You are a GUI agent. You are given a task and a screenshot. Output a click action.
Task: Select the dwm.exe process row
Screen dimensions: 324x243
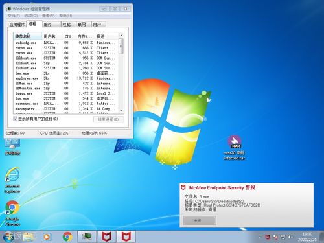click(x=66, y=73)
